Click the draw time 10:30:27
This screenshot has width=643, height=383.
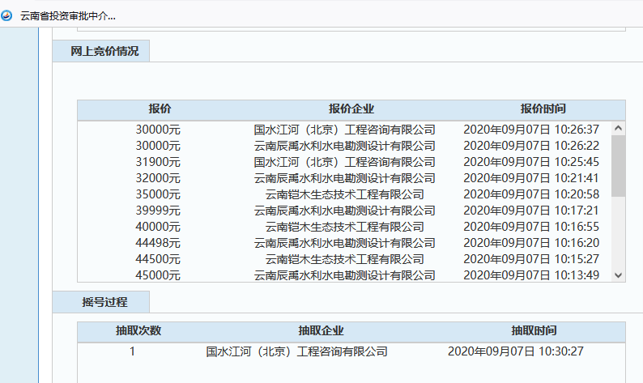click(516, 351)
